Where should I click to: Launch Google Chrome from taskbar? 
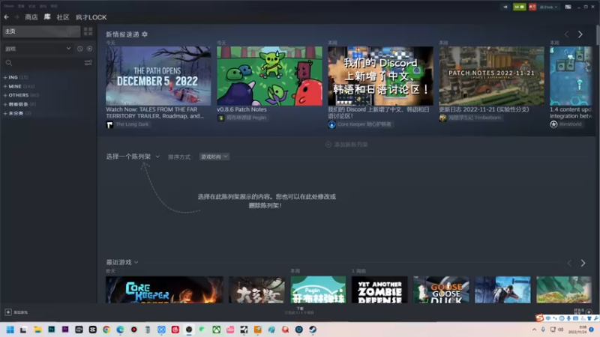point(106,330)
